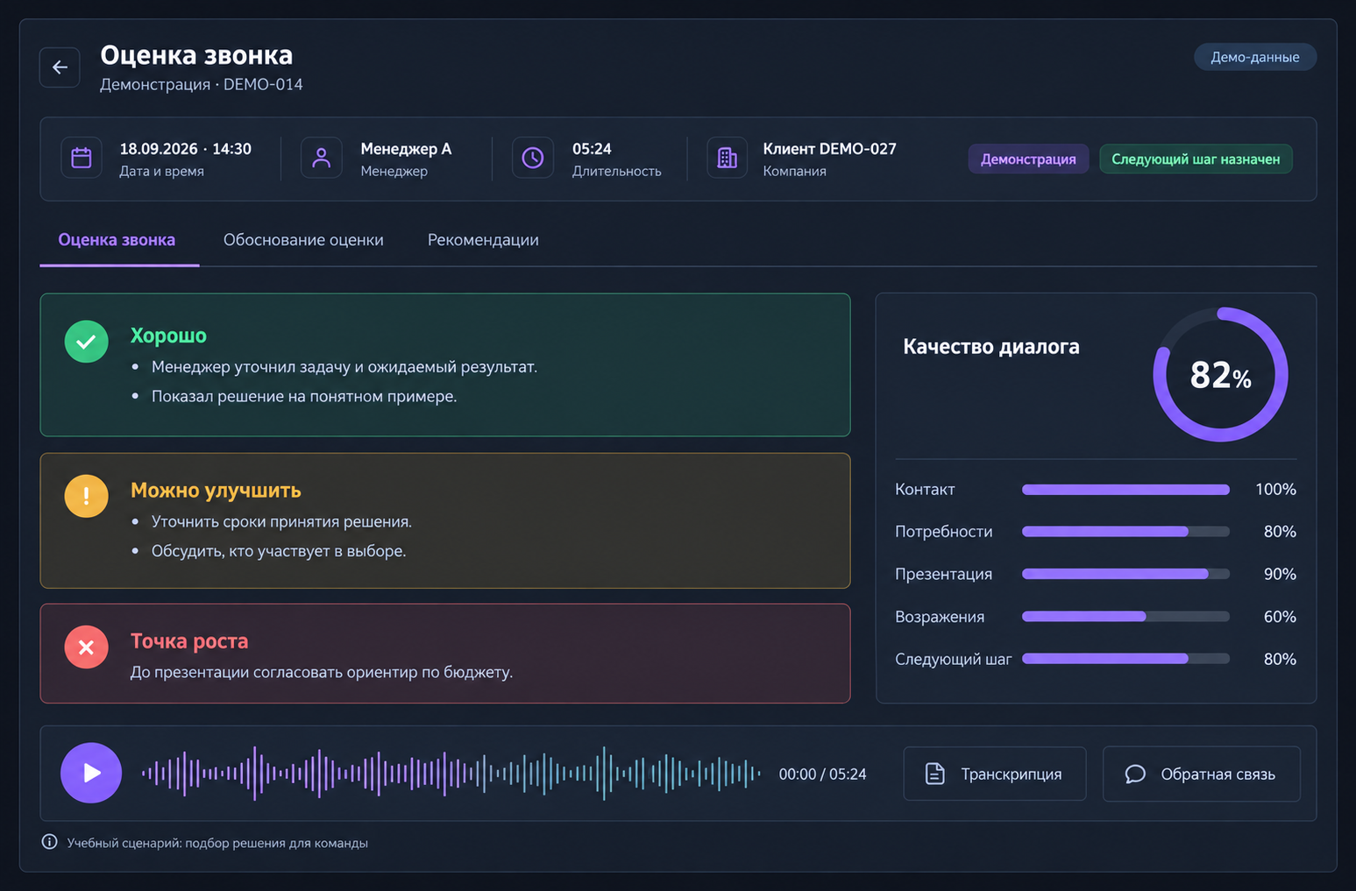Click the company building icon
Viewport: 1356px width, 891px height.
[728, 159]
